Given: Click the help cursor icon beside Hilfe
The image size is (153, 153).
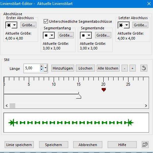Looking at the screenshot, I should tap(145, 144).
